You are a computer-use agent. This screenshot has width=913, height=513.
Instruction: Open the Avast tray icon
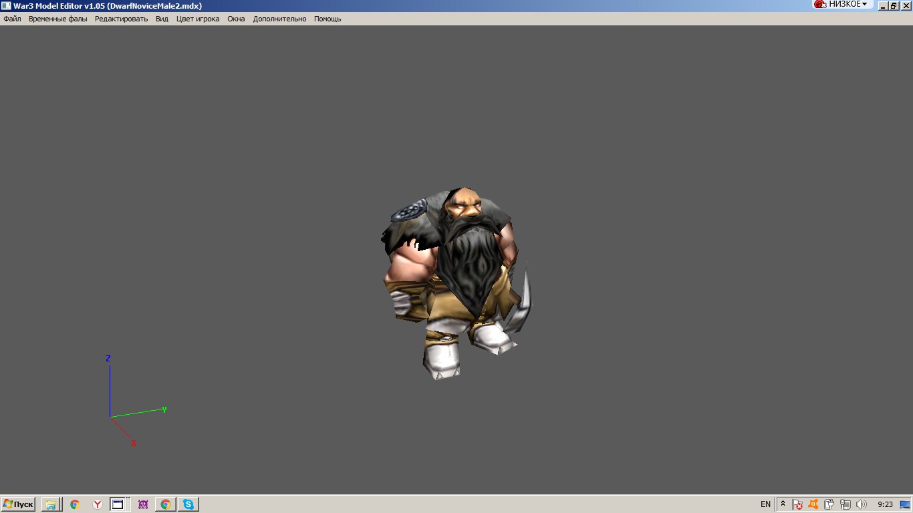(x=813, y=504)
